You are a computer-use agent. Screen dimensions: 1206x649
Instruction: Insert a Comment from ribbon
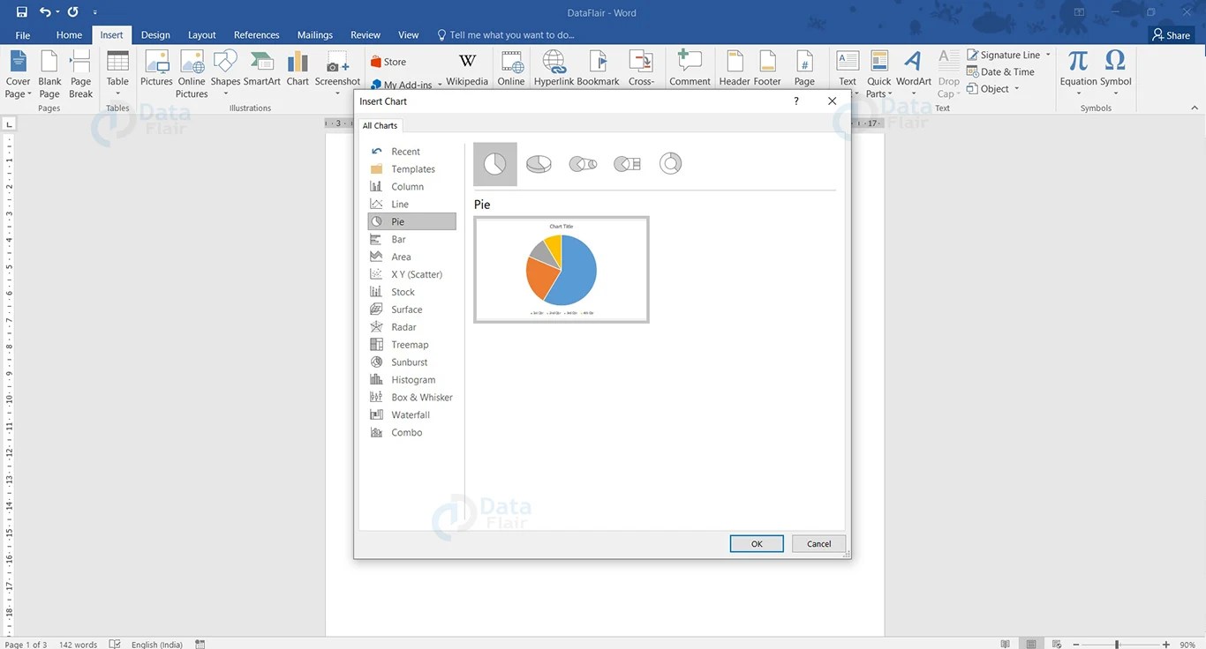coord(690,69)
